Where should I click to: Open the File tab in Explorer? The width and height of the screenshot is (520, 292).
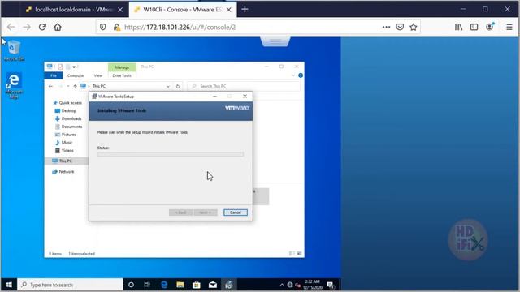pos(54,75)
